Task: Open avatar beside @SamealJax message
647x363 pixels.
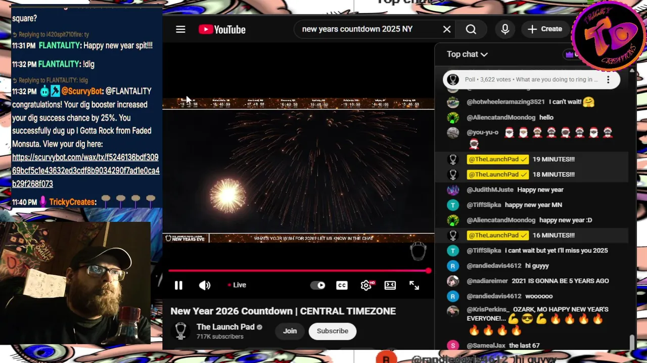Action: (x=453, y=346)
